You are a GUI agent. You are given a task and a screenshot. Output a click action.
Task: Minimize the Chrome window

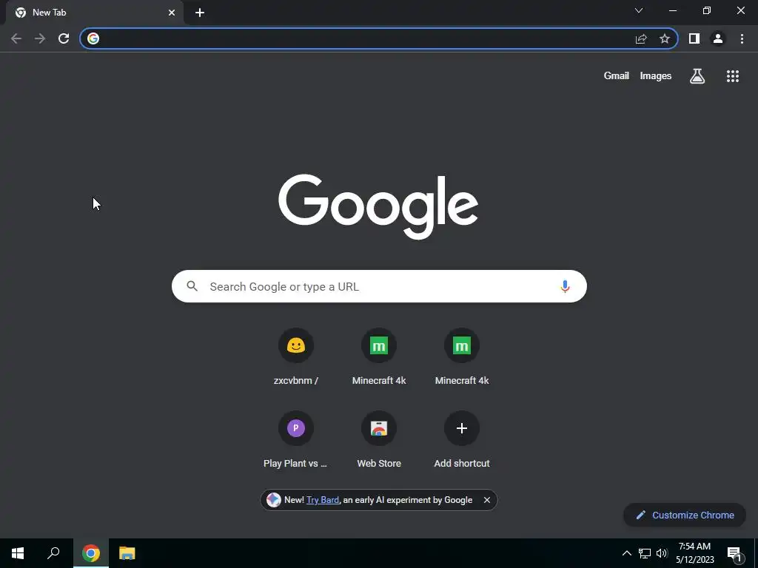[672, 10]
